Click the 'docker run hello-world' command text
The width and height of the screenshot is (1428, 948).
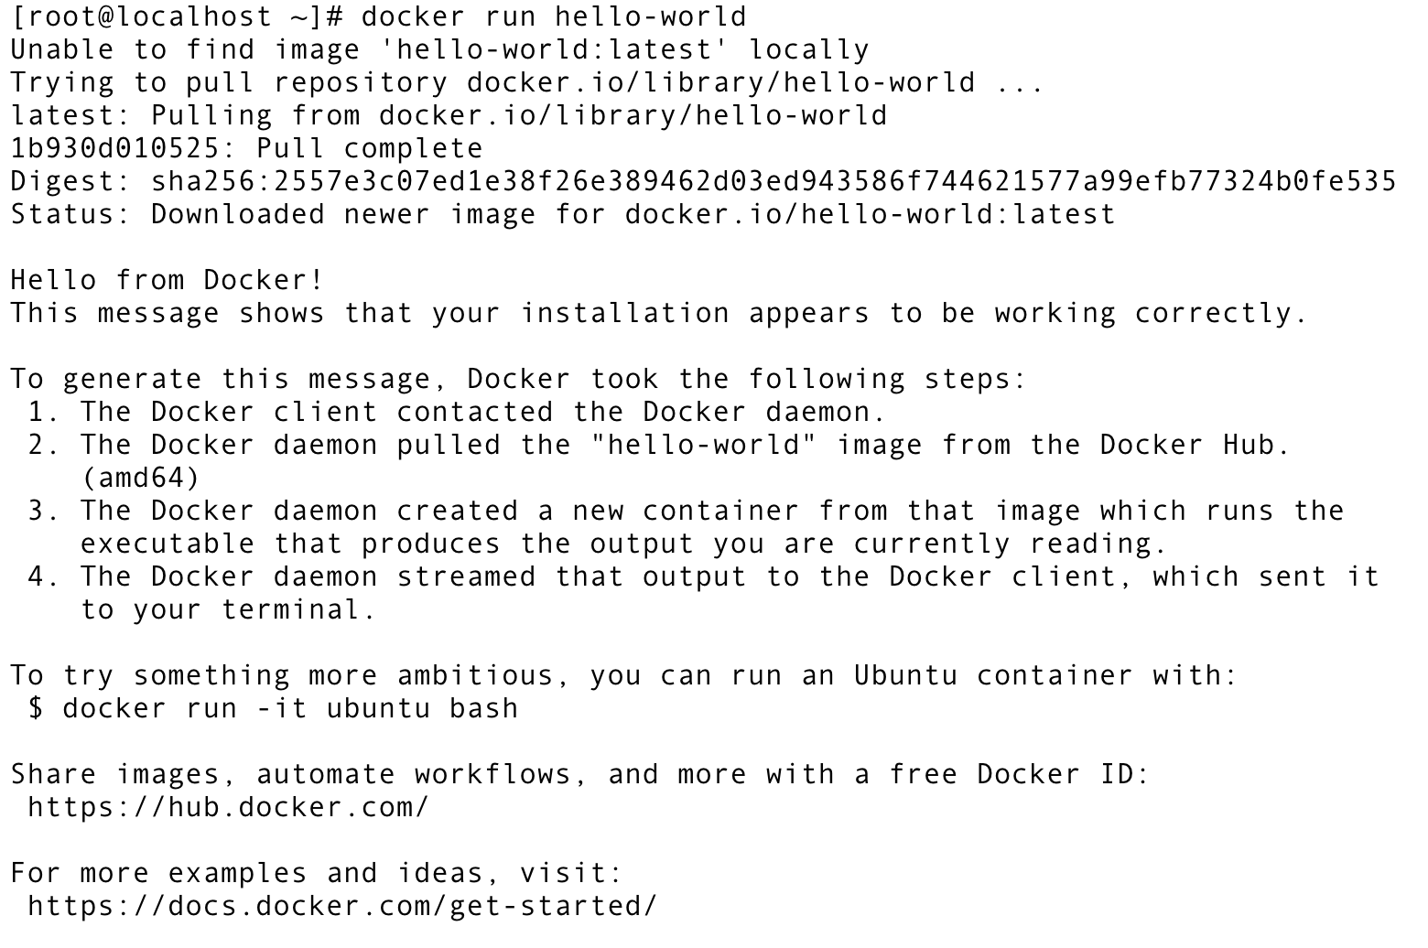(553, 17)
